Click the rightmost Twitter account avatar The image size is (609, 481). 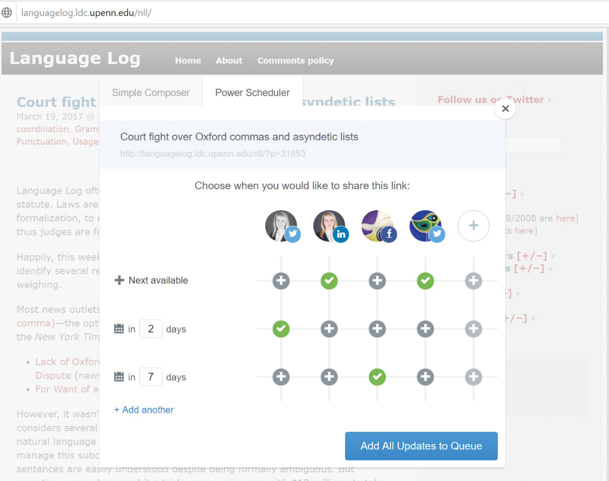425,226
